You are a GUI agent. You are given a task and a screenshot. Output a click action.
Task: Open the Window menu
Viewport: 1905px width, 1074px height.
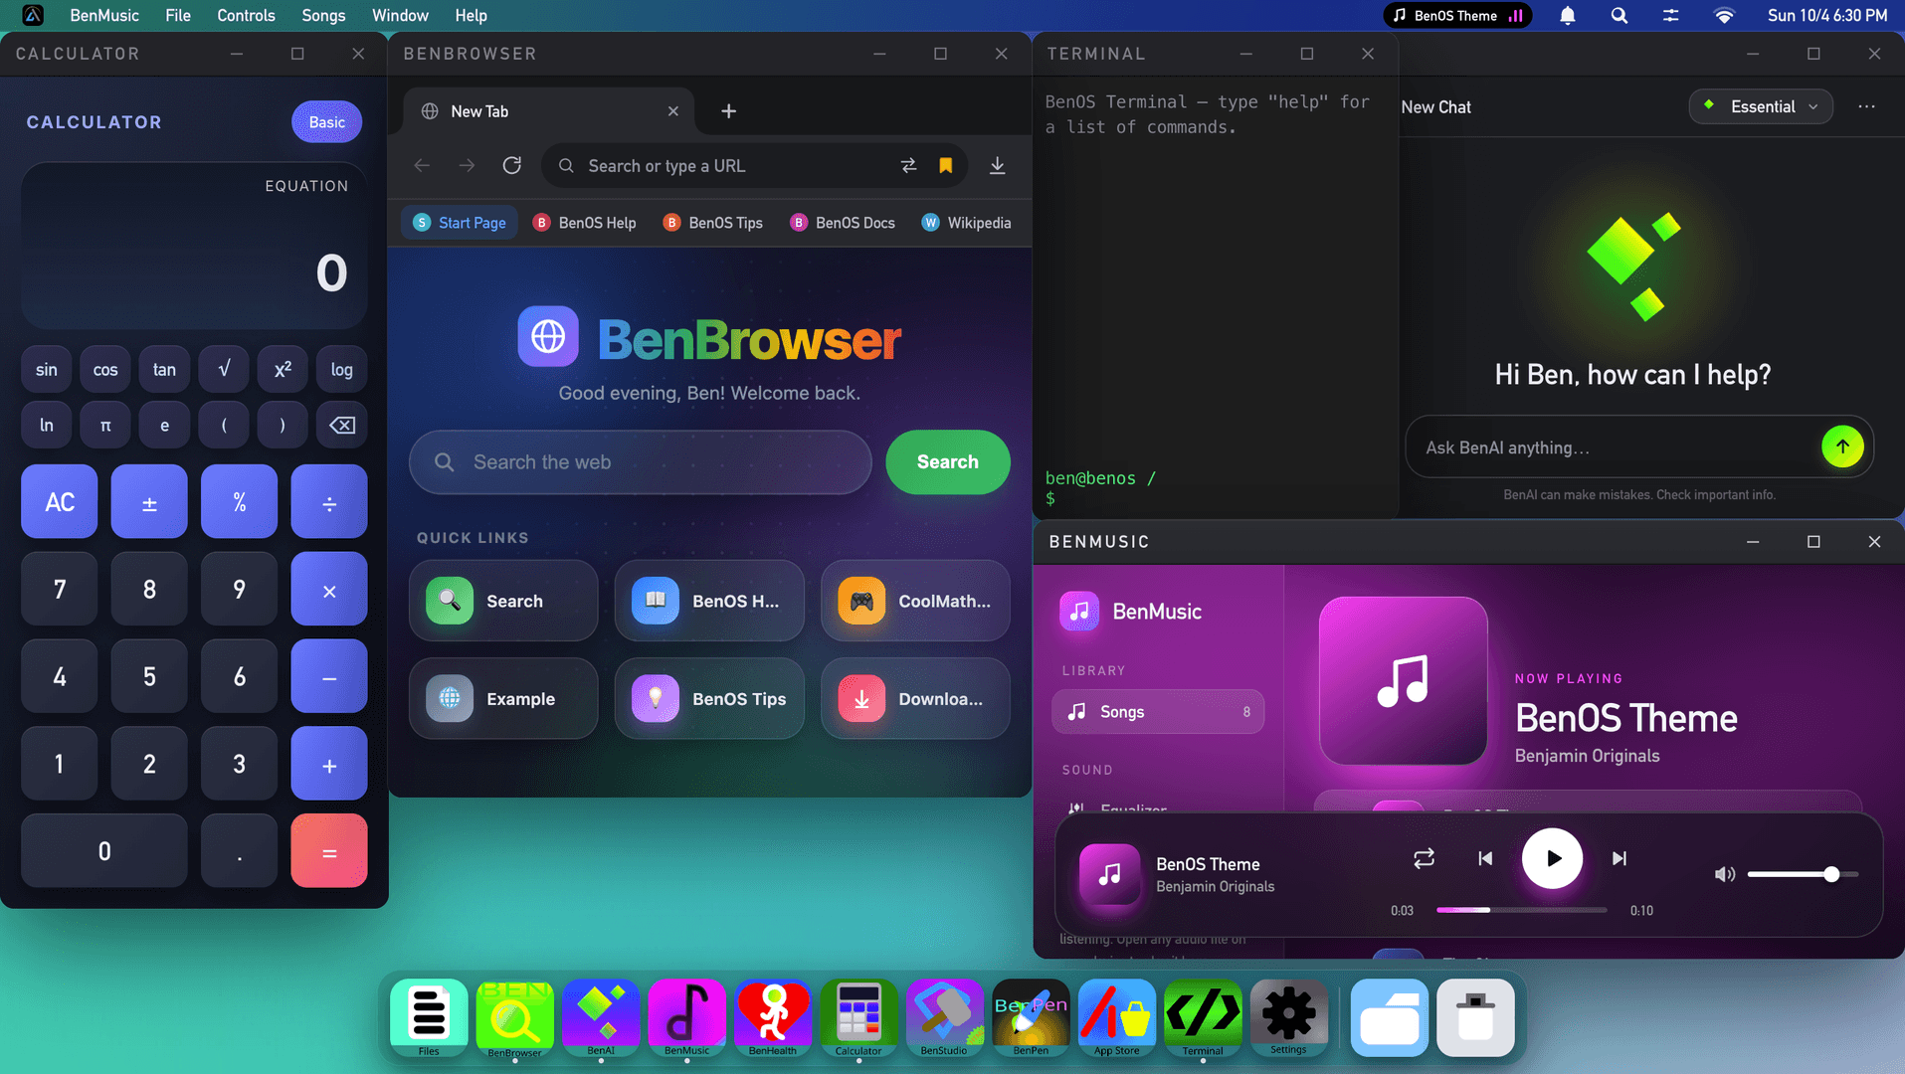click(400, 16)
